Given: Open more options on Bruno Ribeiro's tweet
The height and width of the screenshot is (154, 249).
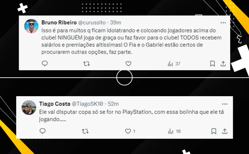Looking at the screenshot, I should click(x=223, y=23).
